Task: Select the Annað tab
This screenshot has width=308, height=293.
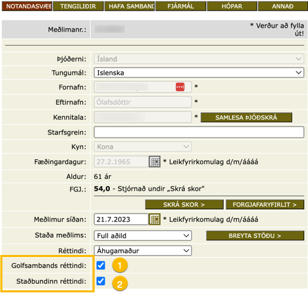Action: pyautogui.click(x=283, y=6)
